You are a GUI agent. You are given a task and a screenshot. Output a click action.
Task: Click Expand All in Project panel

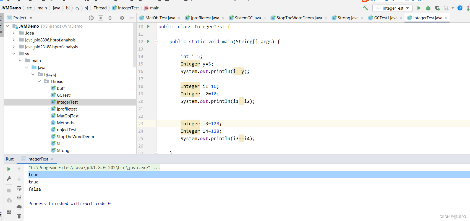click(x=101, y=18)
